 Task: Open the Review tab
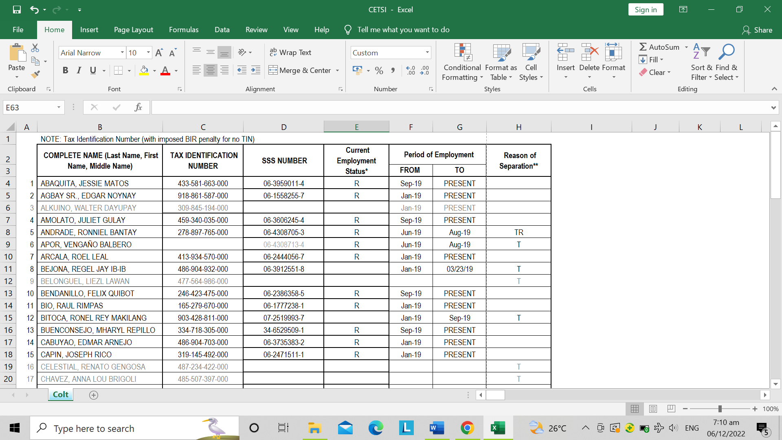(257, 30)
